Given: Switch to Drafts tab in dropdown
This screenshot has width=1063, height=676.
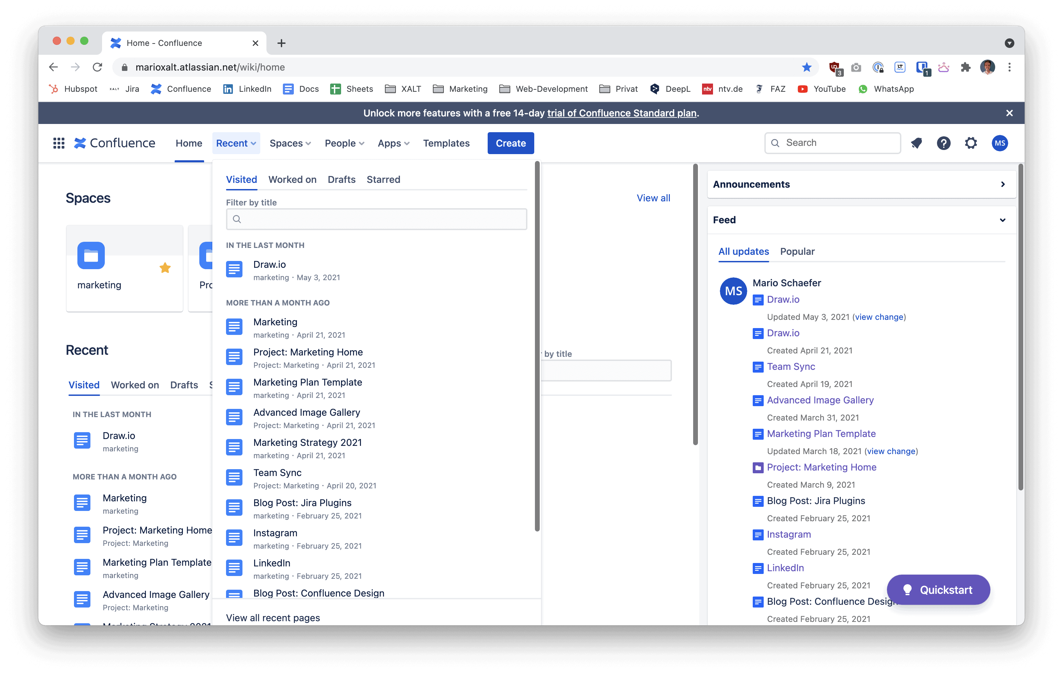Looking at the screenshot, I should click(341, 179).
